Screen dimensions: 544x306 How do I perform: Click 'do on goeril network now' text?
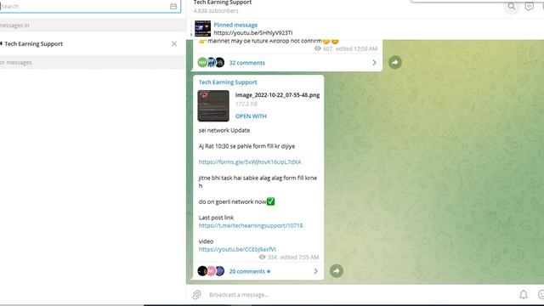pos(232,202)
